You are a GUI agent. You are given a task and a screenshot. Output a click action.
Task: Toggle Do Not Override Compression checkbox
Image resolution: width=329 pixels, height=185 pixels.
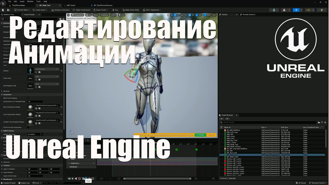click(x=28, y=127)
